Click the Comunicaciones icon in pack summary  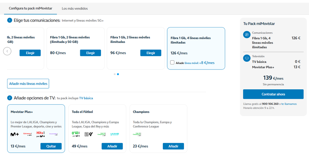(x=247, y=35)
